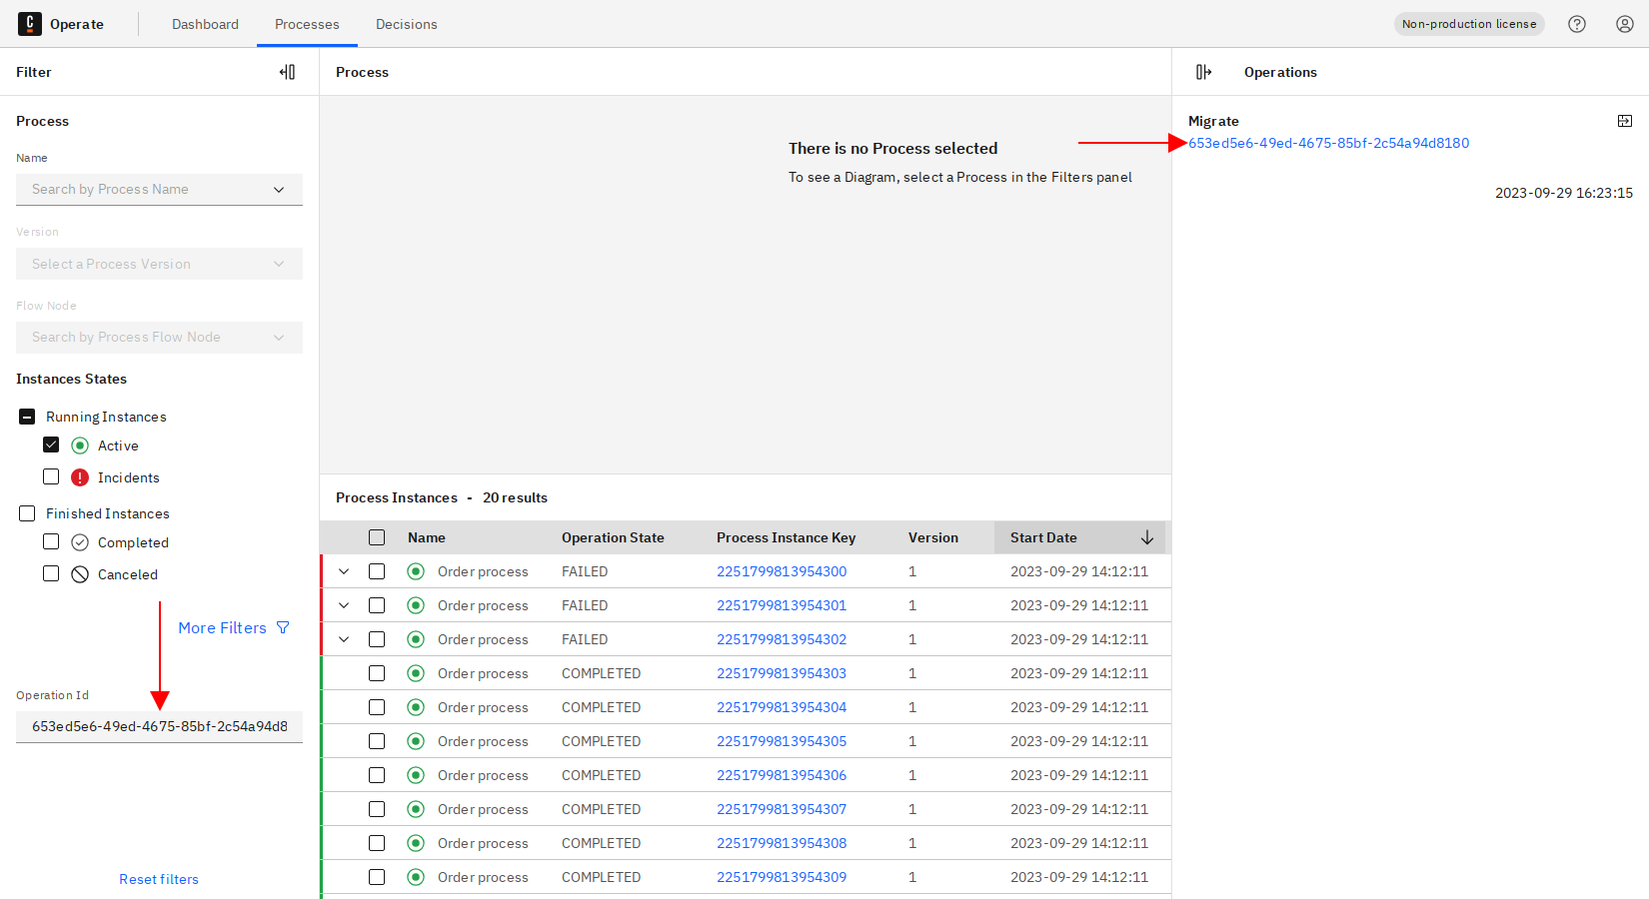Click Reset filters link

click(x=159, y=879)
